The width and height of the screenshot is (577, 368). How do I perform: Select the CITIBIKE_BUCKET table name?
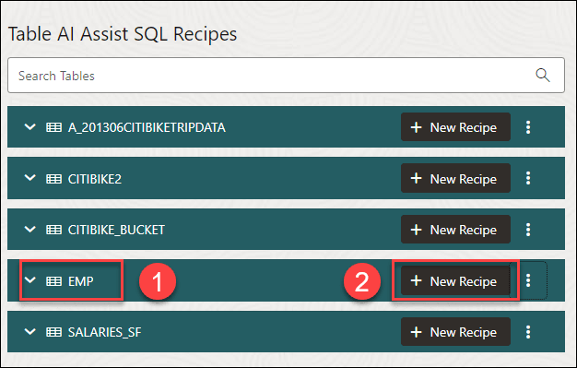click(x=116, y=230)
